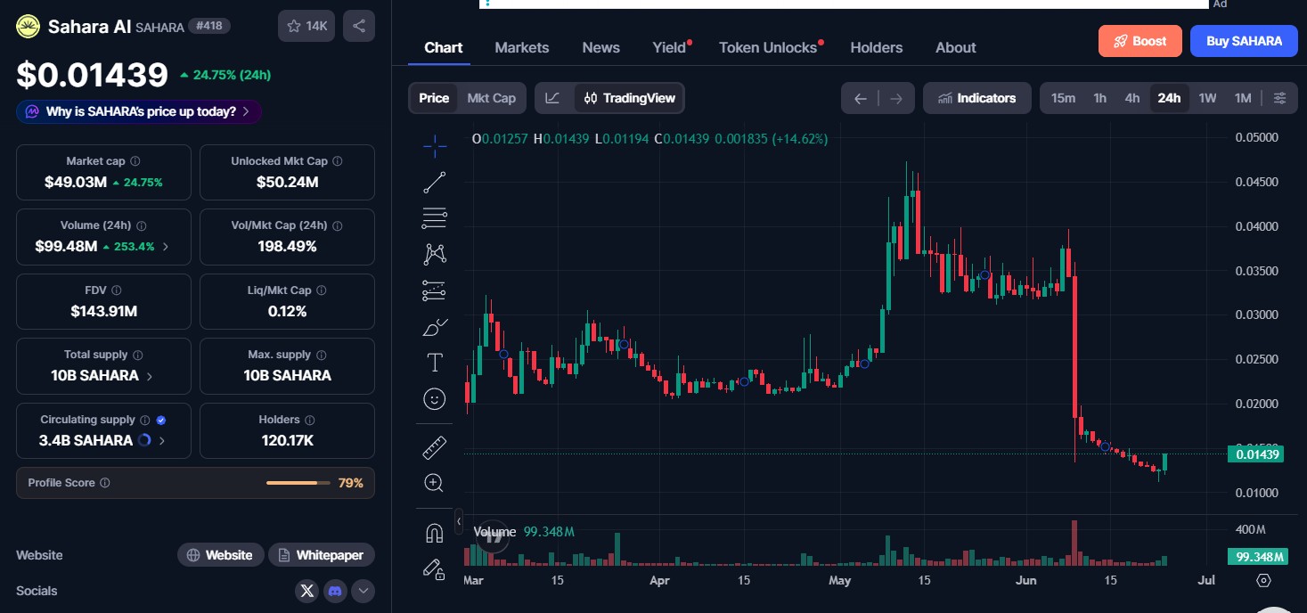This screenshot has height=613, width=1307.
Task: Expand the Circulating supply details chevron
Action: click(x=161, y=440)
